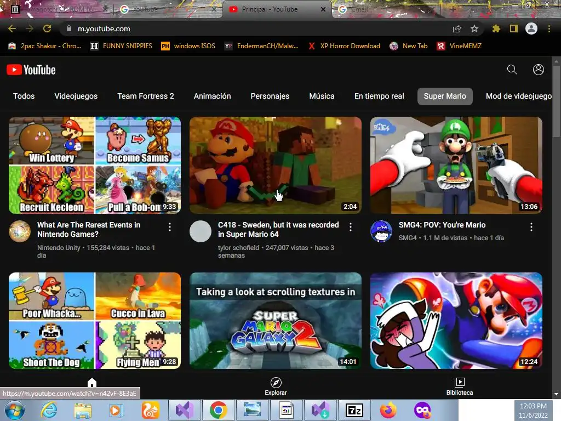Open the FUNNY SNIPPIES bookmark
This screenshot has height=421, width=561.
(x=121, y=46)
